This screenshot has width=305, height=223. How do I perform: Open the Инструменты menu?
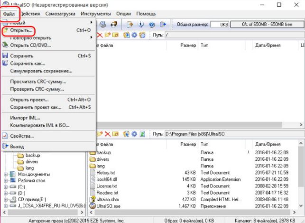click(96, 14)
